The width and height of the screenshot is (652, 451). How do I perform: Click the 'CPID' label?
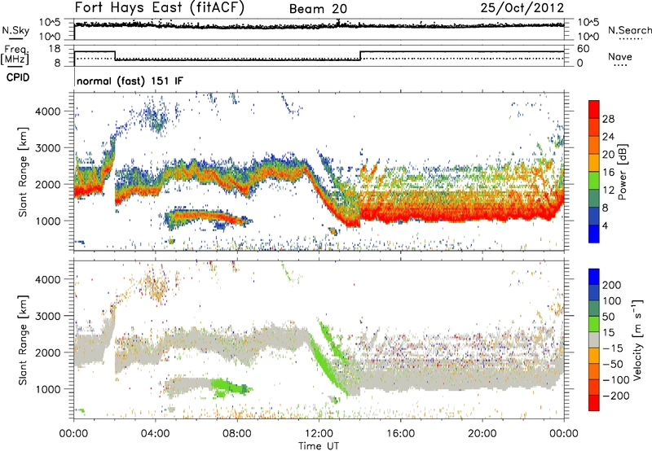pos(18,77)
